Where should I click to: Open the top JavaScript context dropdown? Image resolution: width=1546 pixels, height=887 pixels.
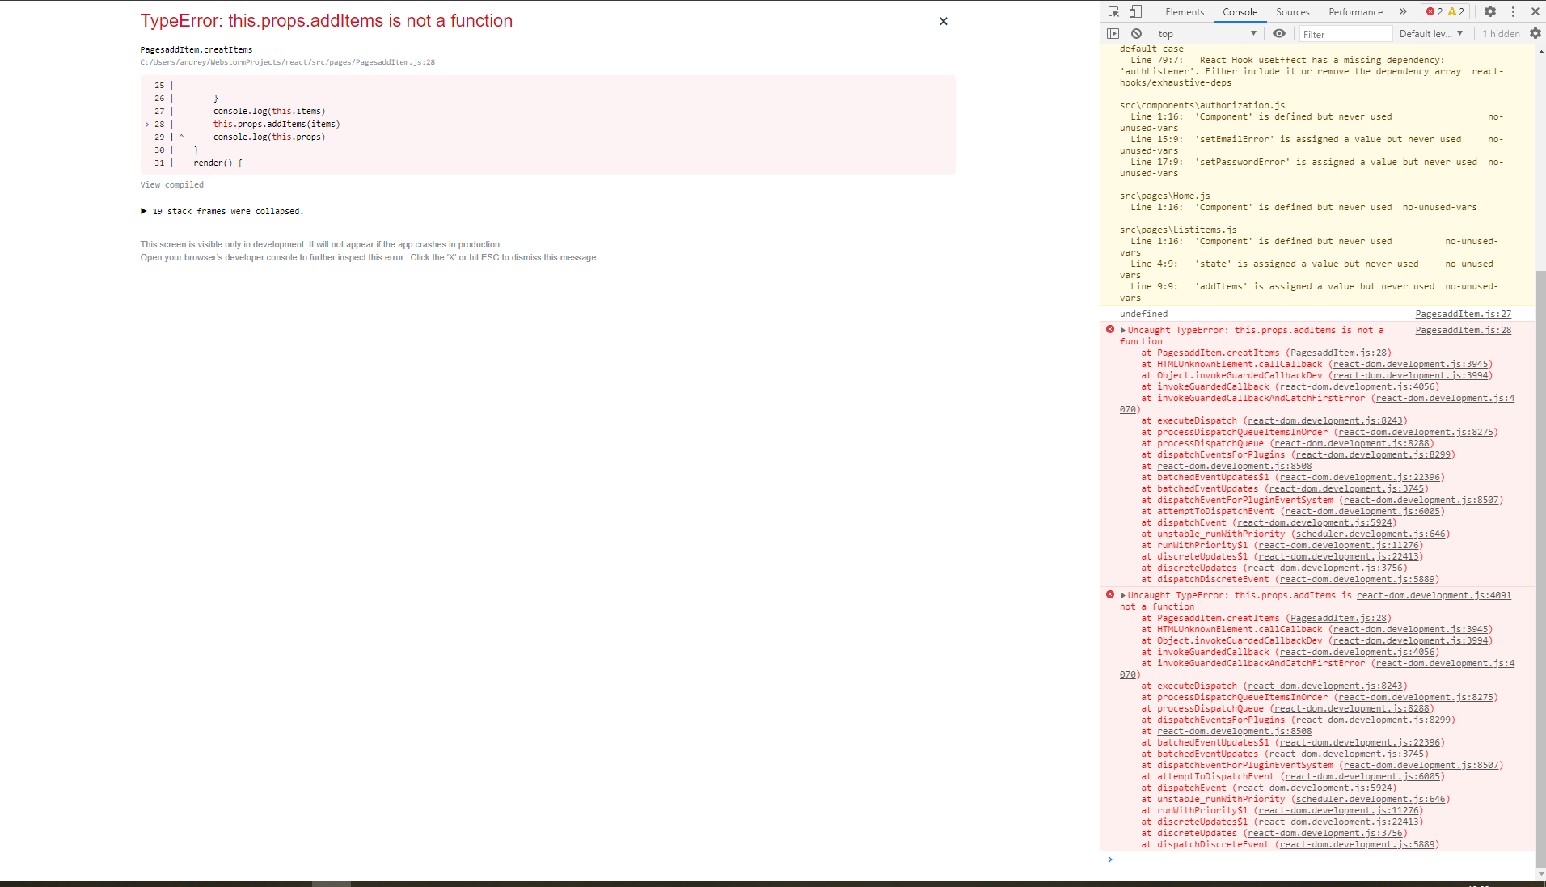point(1207,34)
